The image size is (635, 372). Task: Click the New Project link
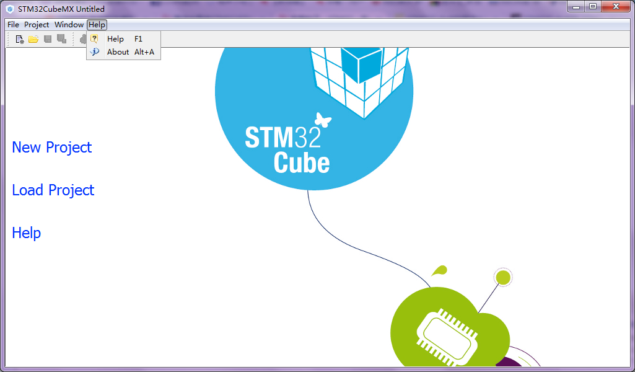[52, 147]
